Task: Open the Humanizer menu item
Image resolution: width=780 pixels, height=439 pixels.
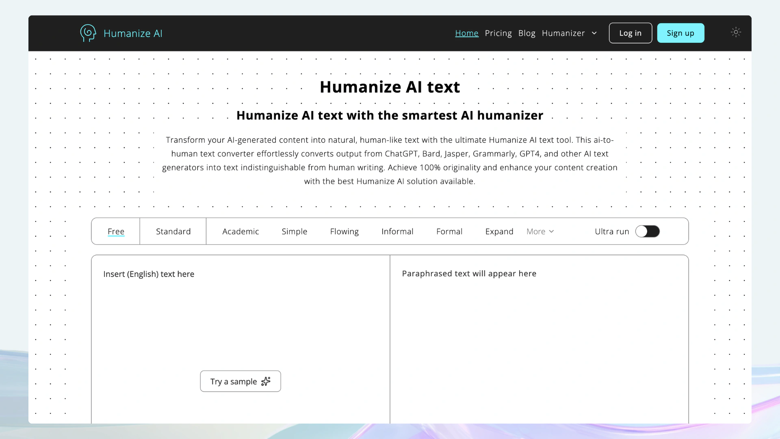Action: [x=563, y=33]
